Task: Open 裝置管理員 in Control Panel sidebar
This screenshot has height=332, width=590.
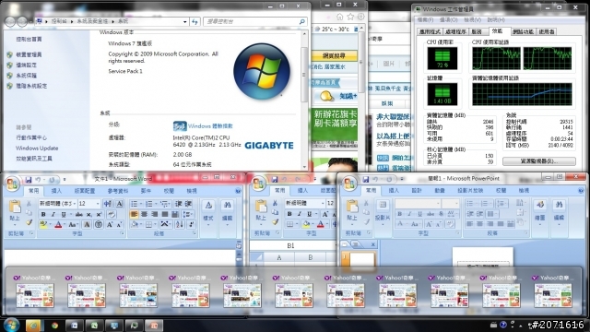Action: point(29,54)
